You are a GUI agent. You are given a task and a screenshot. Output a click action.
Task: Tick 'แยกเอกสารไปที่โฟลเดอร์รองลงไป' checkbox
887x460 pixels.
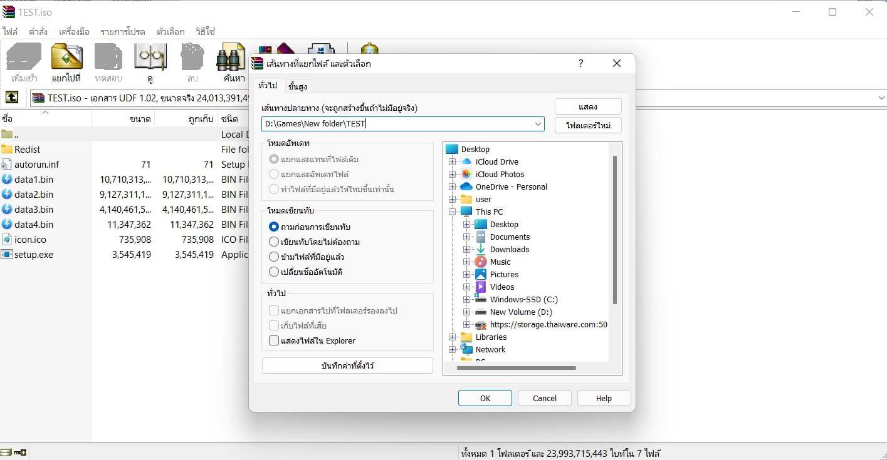274,310
